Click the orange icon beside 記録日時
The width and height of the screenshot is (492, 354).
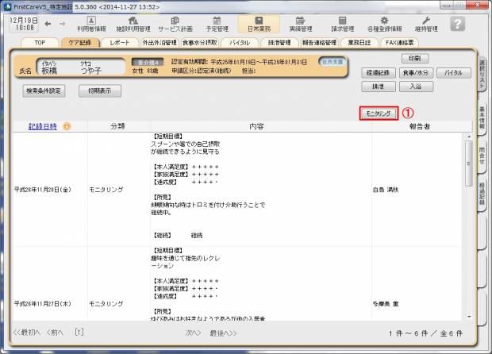(x=67, y=125)
